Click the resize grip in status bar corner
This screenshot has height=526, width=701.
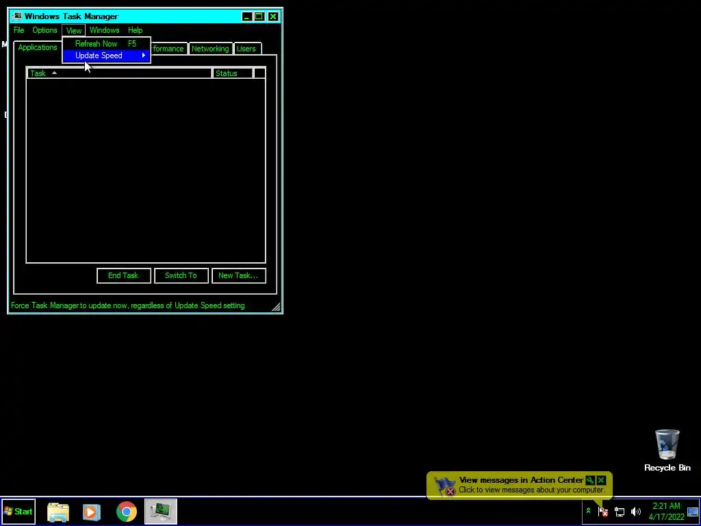coord(277,307)
